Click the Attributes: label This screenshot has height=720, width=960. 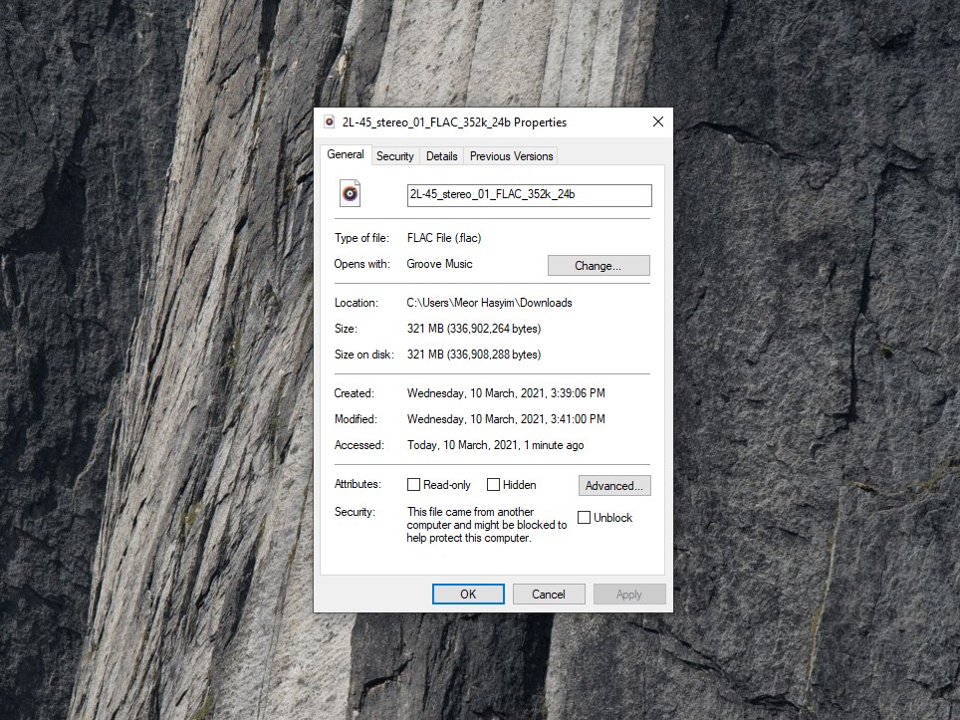pyautogui.click(x=358, y=484)
